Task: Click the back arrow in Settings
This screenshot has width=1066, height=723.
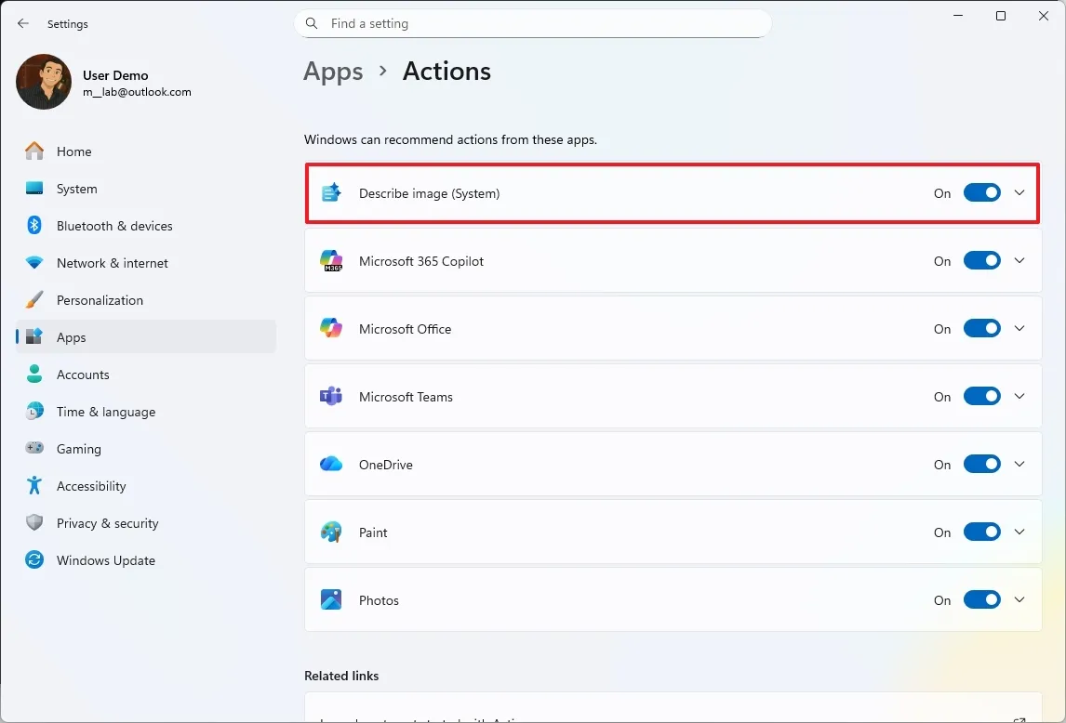Action: point(22,23)
